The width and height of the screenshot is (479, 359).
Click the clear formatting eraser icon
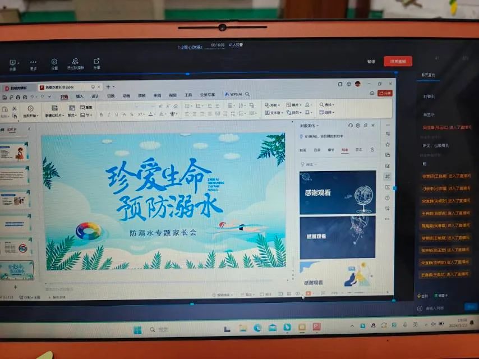176,106
